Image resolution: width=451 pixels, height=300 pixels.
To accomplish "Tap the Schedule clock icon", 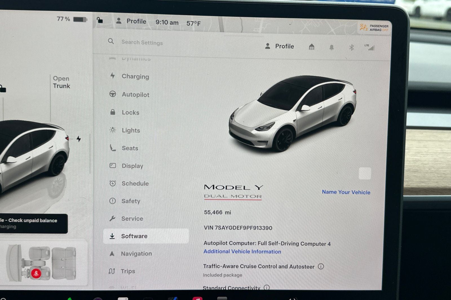I will click(112, 183).
